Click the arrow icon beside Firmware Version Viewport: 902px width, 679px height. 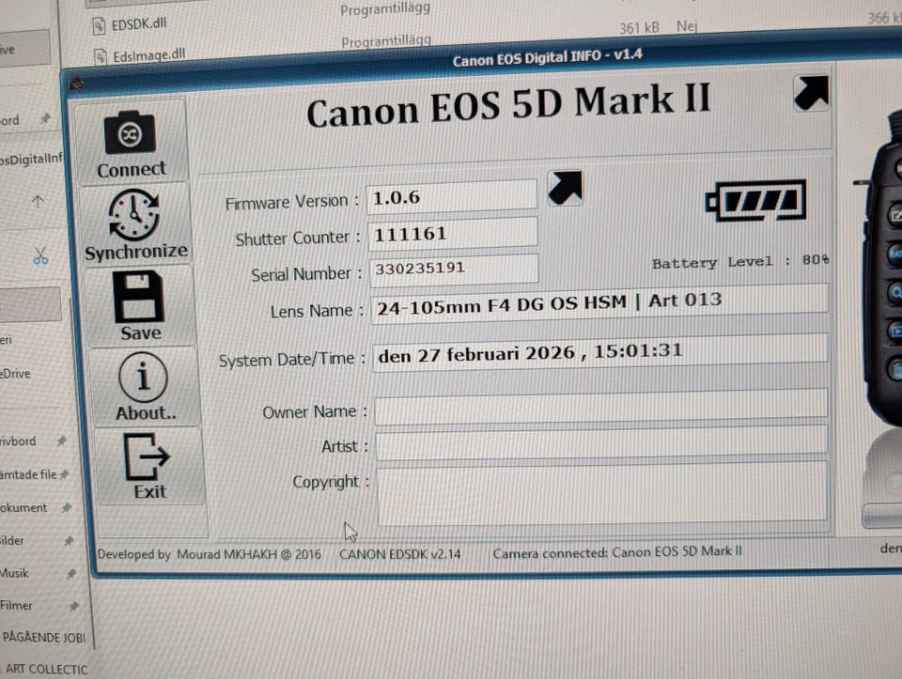tap(565, 188)
